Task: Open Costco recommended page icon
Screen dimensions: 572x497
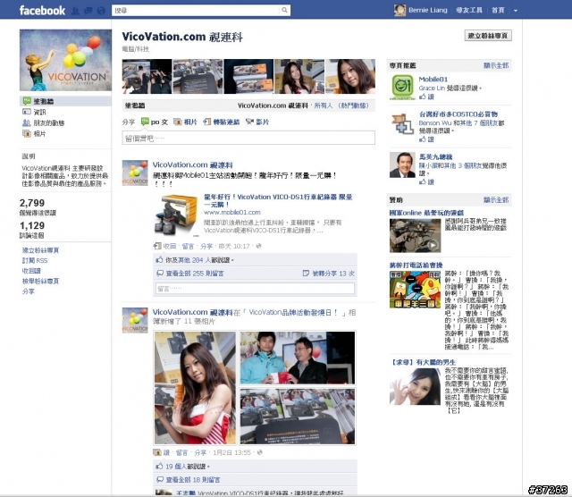Action: (402, 124)
